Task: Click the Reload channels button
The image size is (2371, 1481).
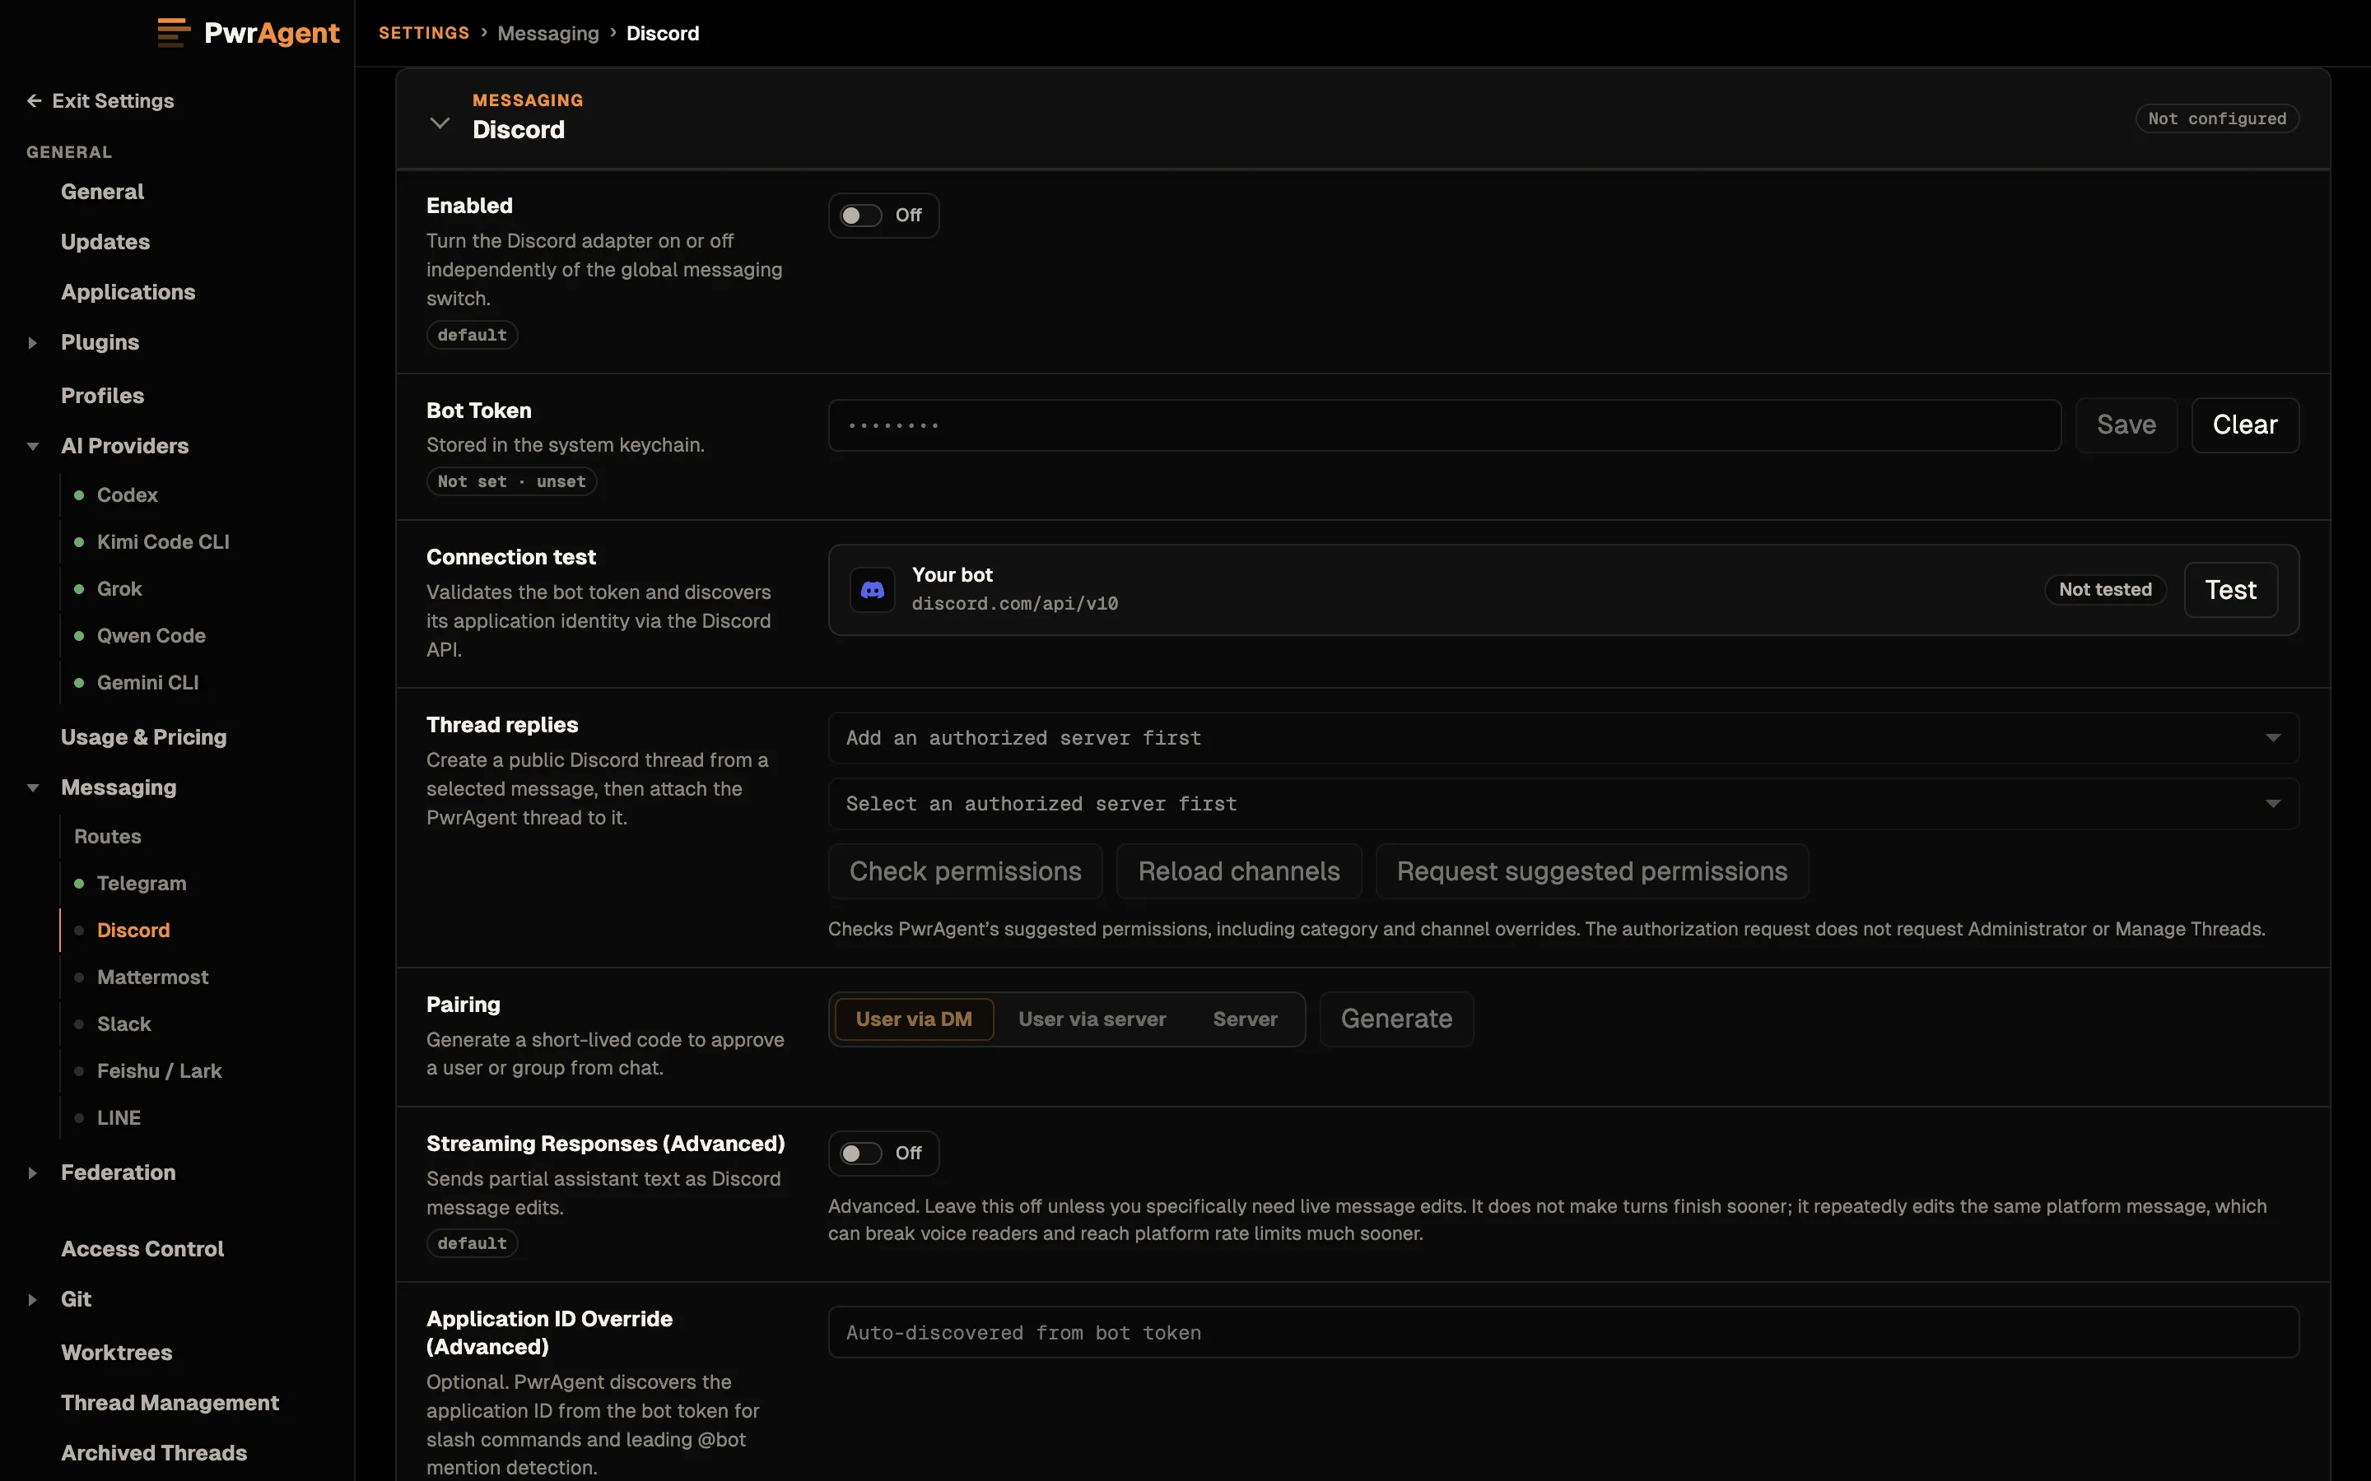Action: (x=1238, y=872)
